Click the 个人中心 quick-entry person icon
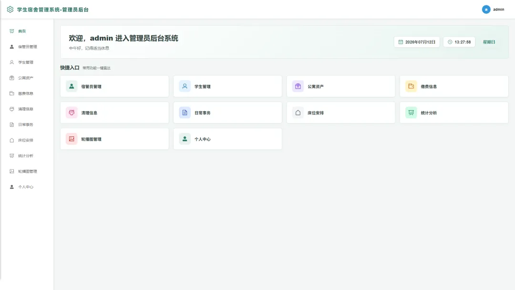Image resolution: width=515 pixels, height=290 pixels. coord(185,139)
